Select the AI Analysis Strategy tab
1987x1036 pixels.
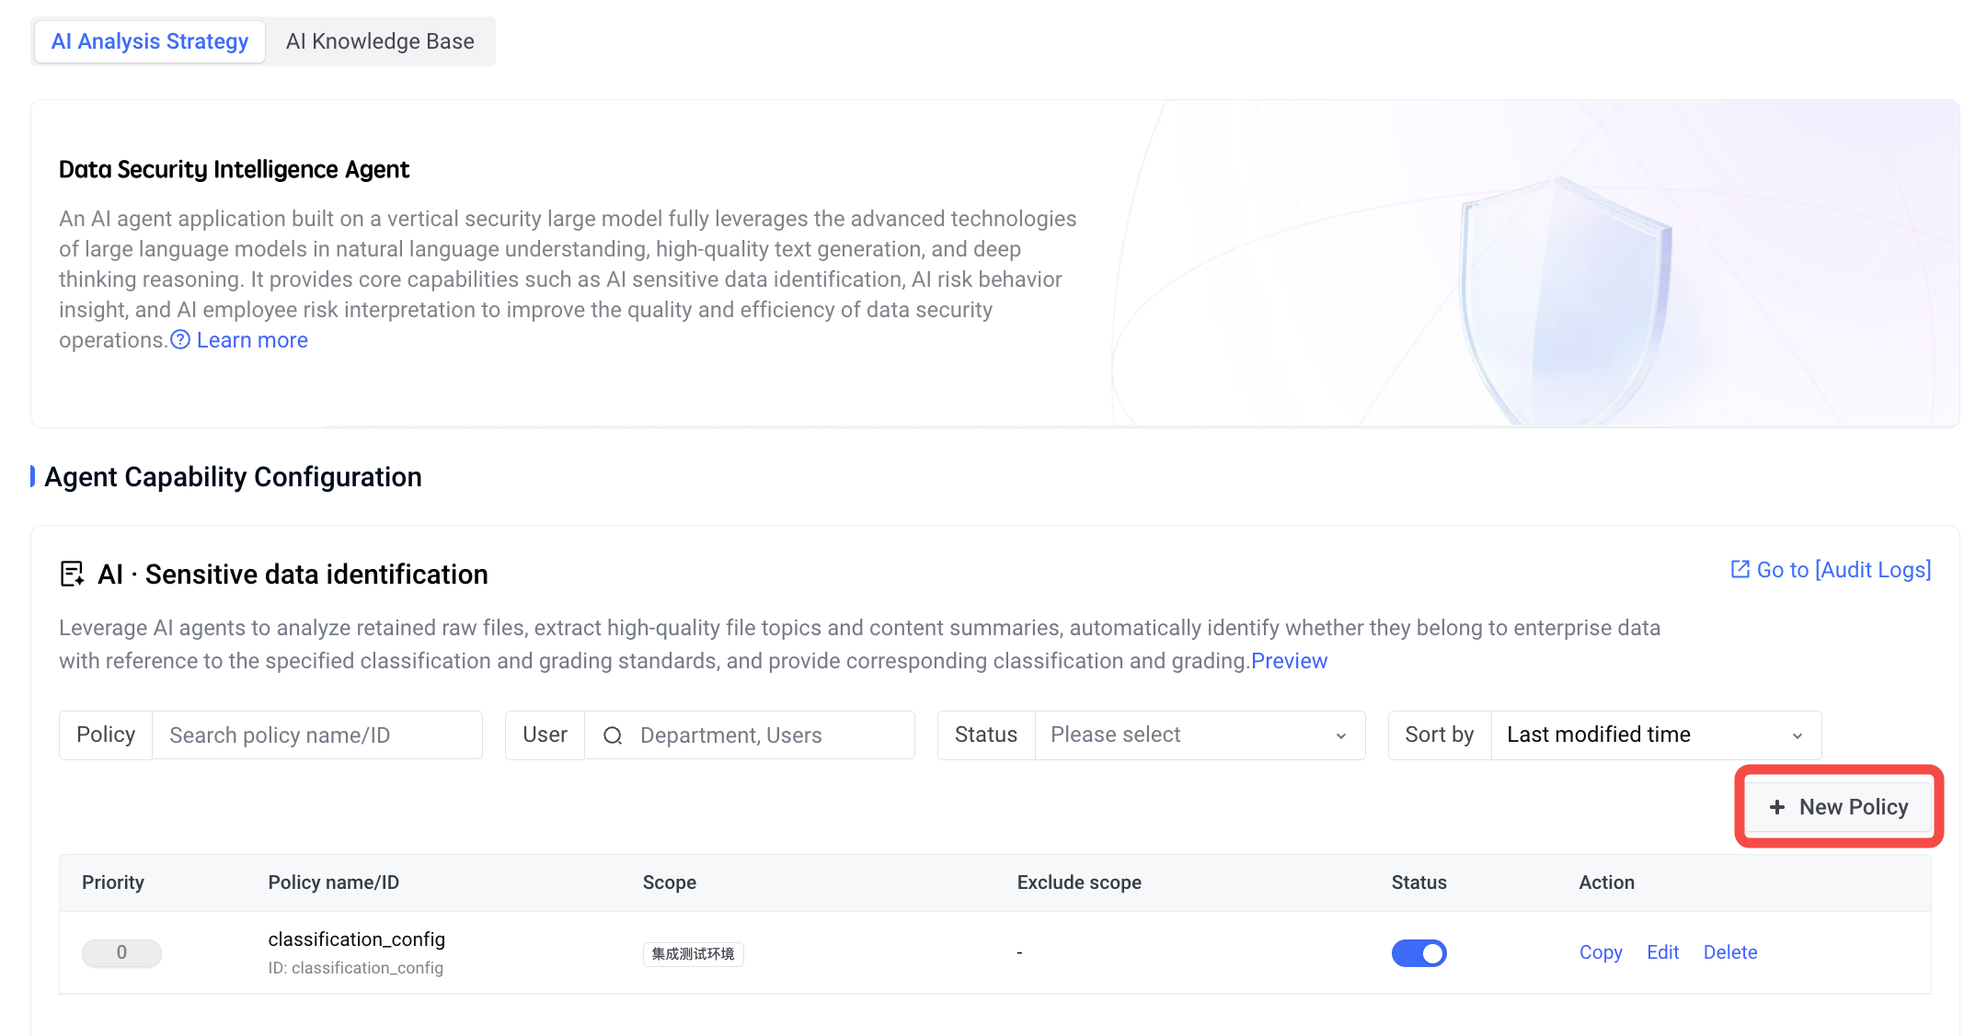click(x=150, y=41)
